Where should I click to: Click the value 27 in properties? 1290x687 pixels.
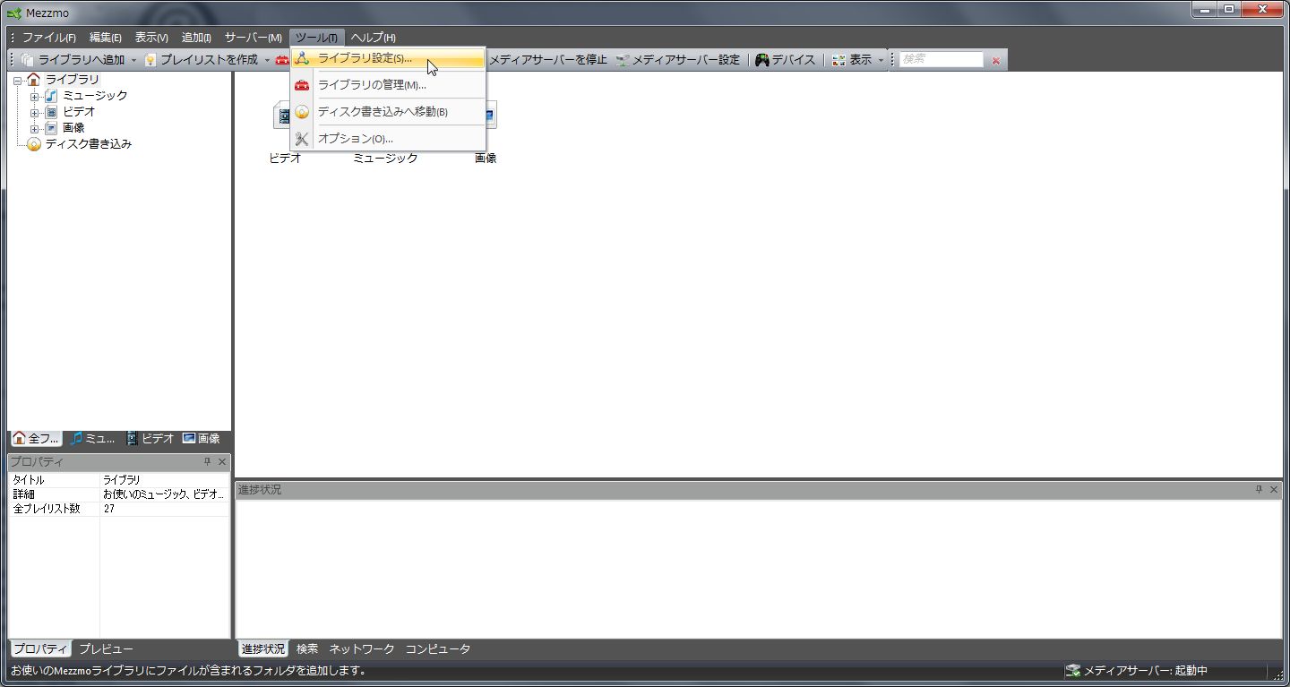[109, 509]
